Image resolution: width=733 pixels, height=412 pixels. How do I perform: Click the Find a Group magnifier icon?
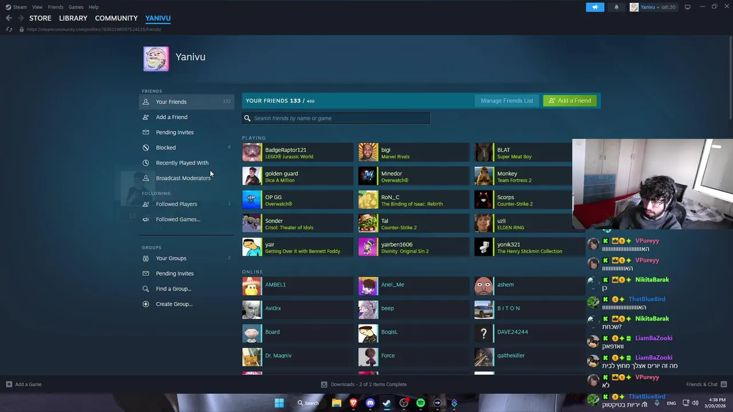(x=145, y=289)
